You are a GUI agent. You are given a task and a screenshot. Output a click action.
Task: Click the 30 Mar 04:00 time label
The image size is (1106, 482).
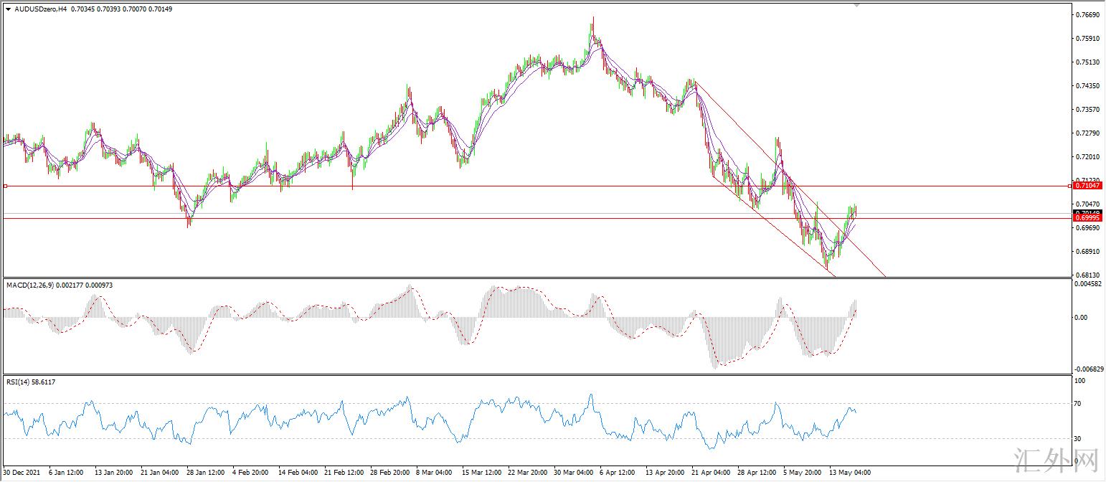click(x=572, y=473)
